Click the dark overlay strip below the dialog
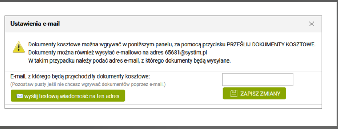 [x=169, y=128]
